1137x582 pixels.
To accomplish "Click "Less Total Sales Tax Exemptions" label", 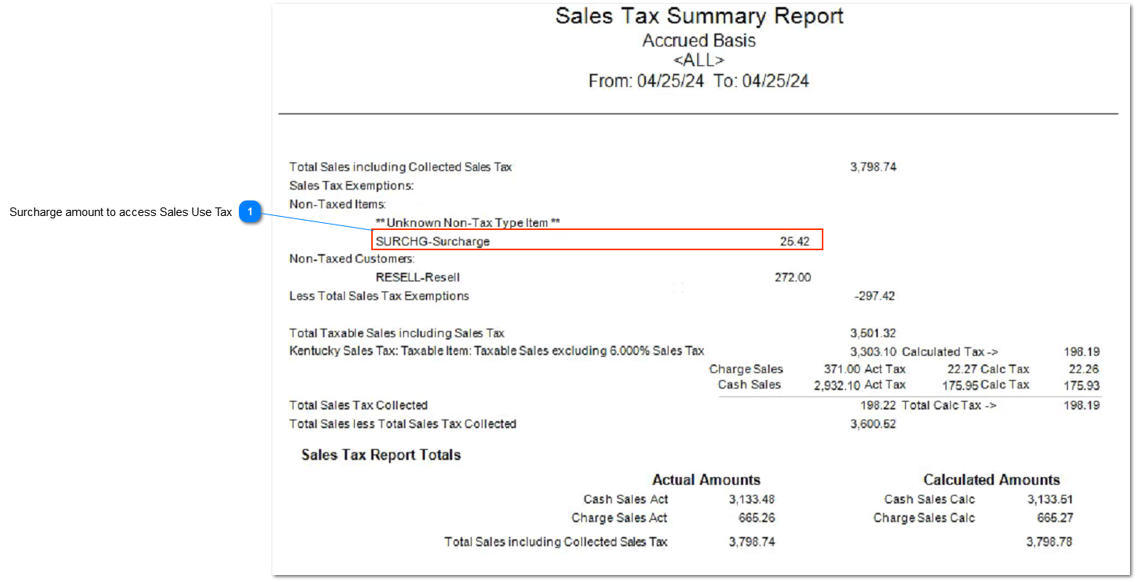I will click(x=379, y=296).
